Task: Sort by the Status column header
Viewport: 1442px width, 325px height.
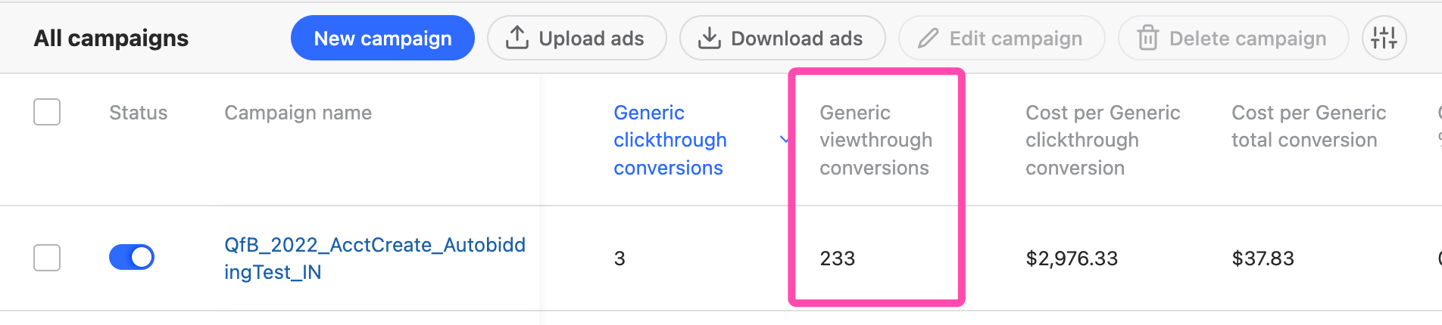Action: click(138, 113)
